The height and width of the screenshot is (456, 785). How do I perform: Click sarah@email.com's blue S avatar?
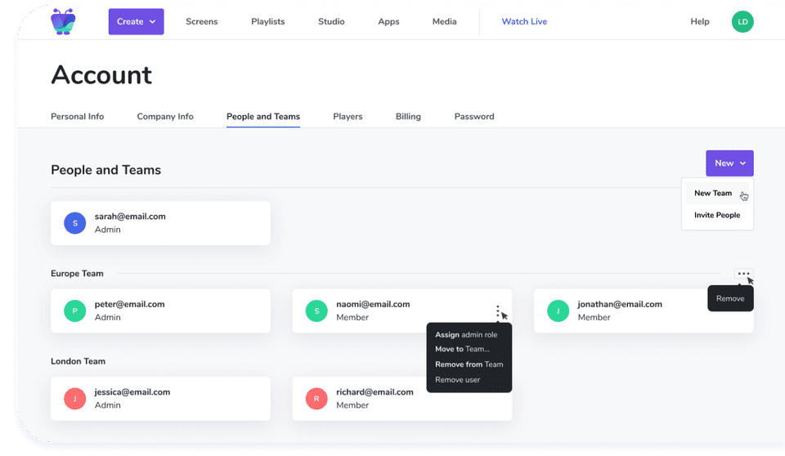[x=74, y=223]
